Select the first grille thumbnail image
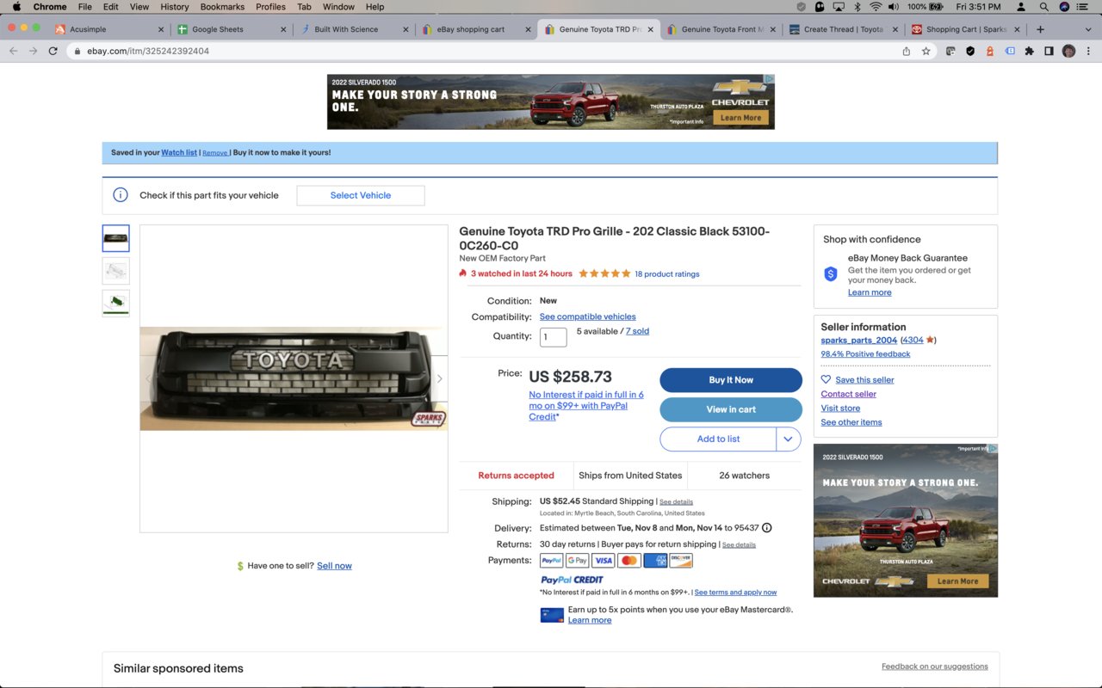The height and width of the screenshot is (688, 1102). pos(115,238)
